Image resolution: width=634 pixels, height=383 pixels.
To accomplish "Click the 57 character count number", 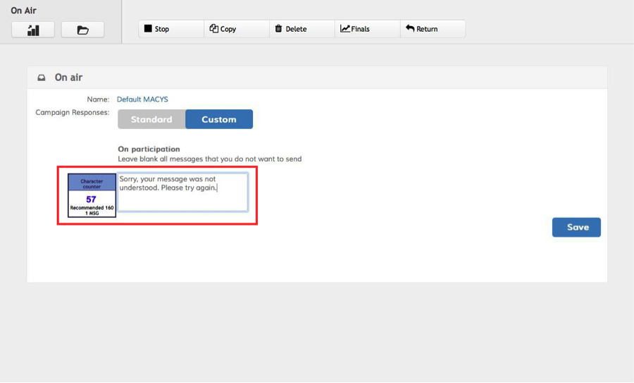I will pyautogui.click(x=92, y=200).
